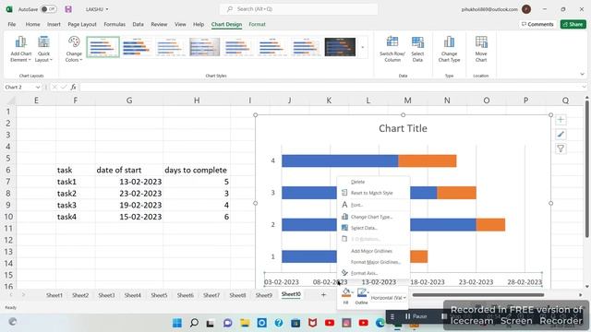Click the horizontal scrollbar thumb

[478, 295]
